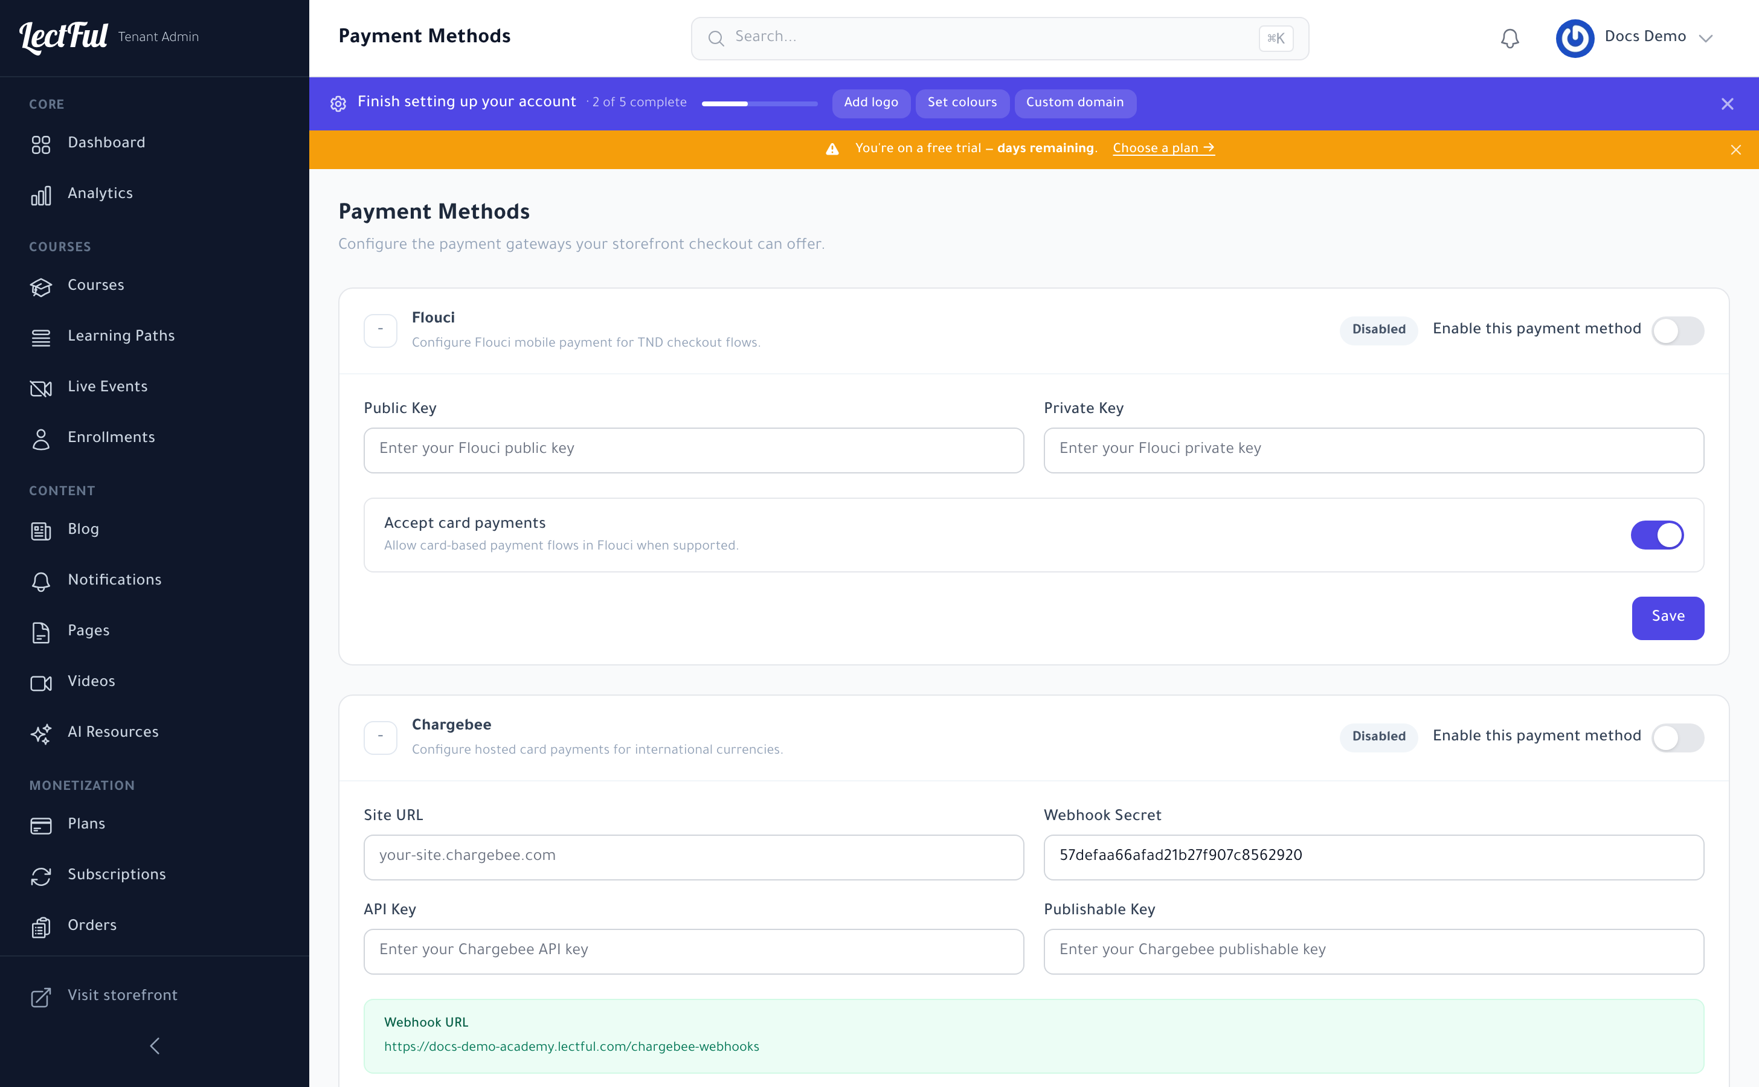The image size is (1759, 1087).
Task: Click the LectFul logo
Action: pyautogui.click(x=63, y=37)
